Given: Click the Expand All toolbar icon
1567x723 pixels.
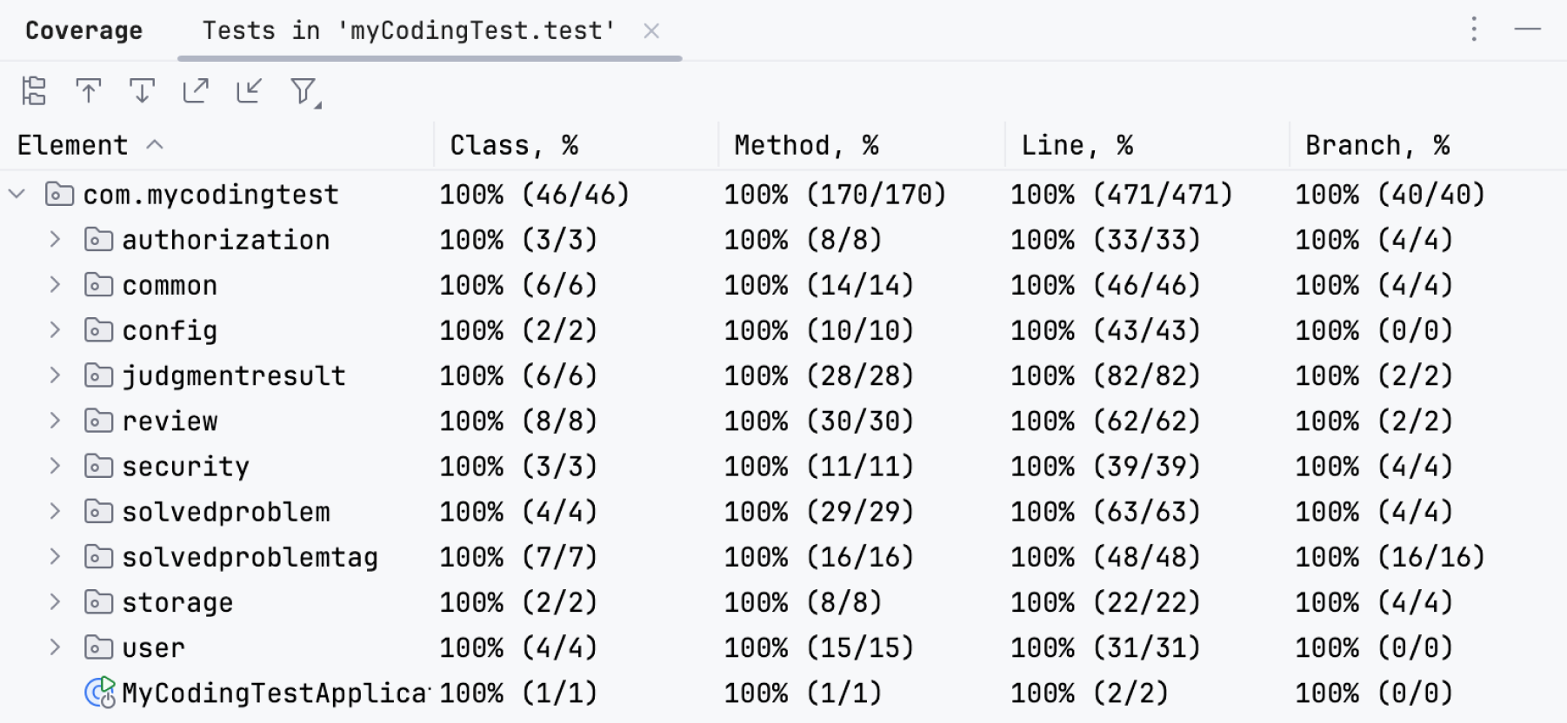Looking at the screenshot, I should [196, 90].
